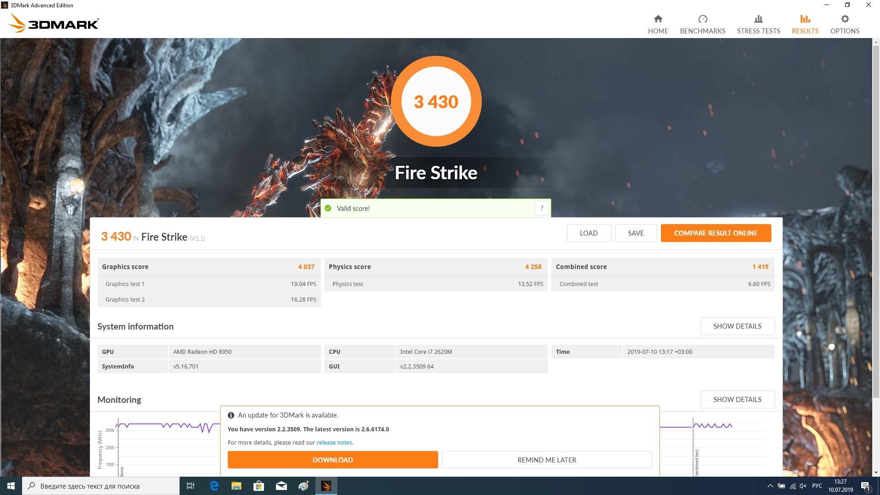Open File Explorer from taskbar
Screen dimensions: 880x495
pos(236,486)
